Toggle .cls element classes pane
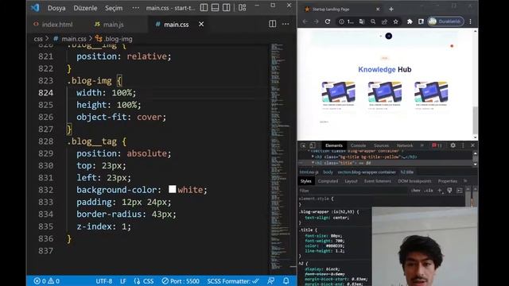Image resolution: width=509 pixels, height=286 pixels. [x=429, y=191]
